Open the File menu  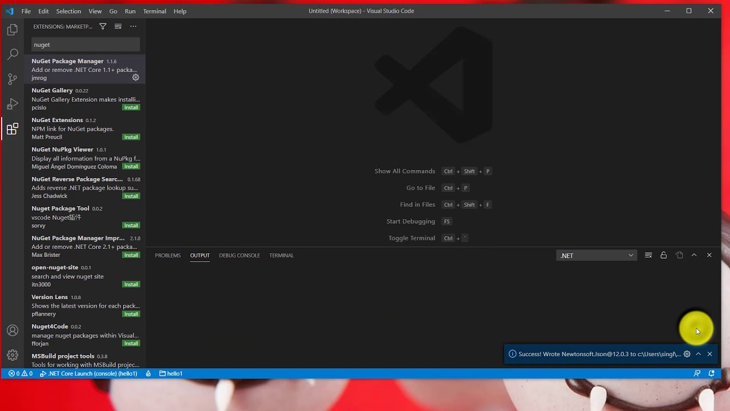[26, 11]
